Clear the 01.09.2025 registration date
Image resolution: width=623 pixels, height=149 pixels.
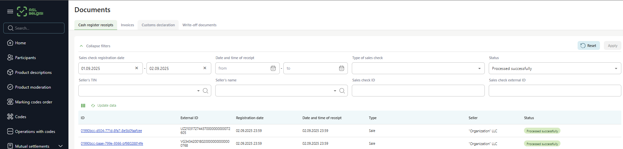[137, 68]
